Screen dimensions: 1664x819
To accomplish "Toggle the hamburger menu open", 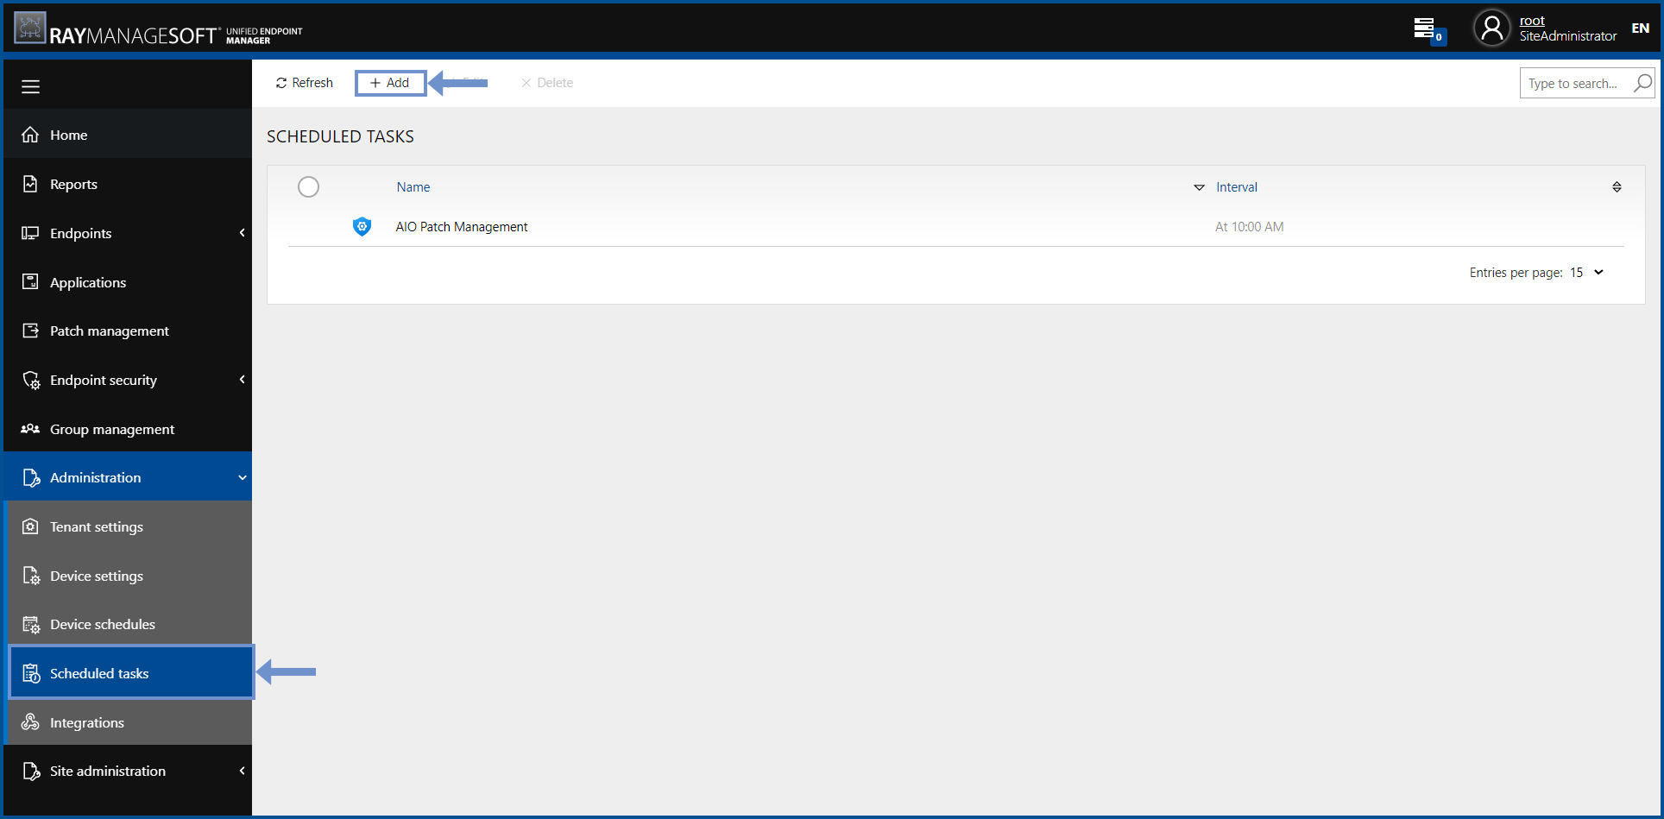I will [x=30, y=85].
